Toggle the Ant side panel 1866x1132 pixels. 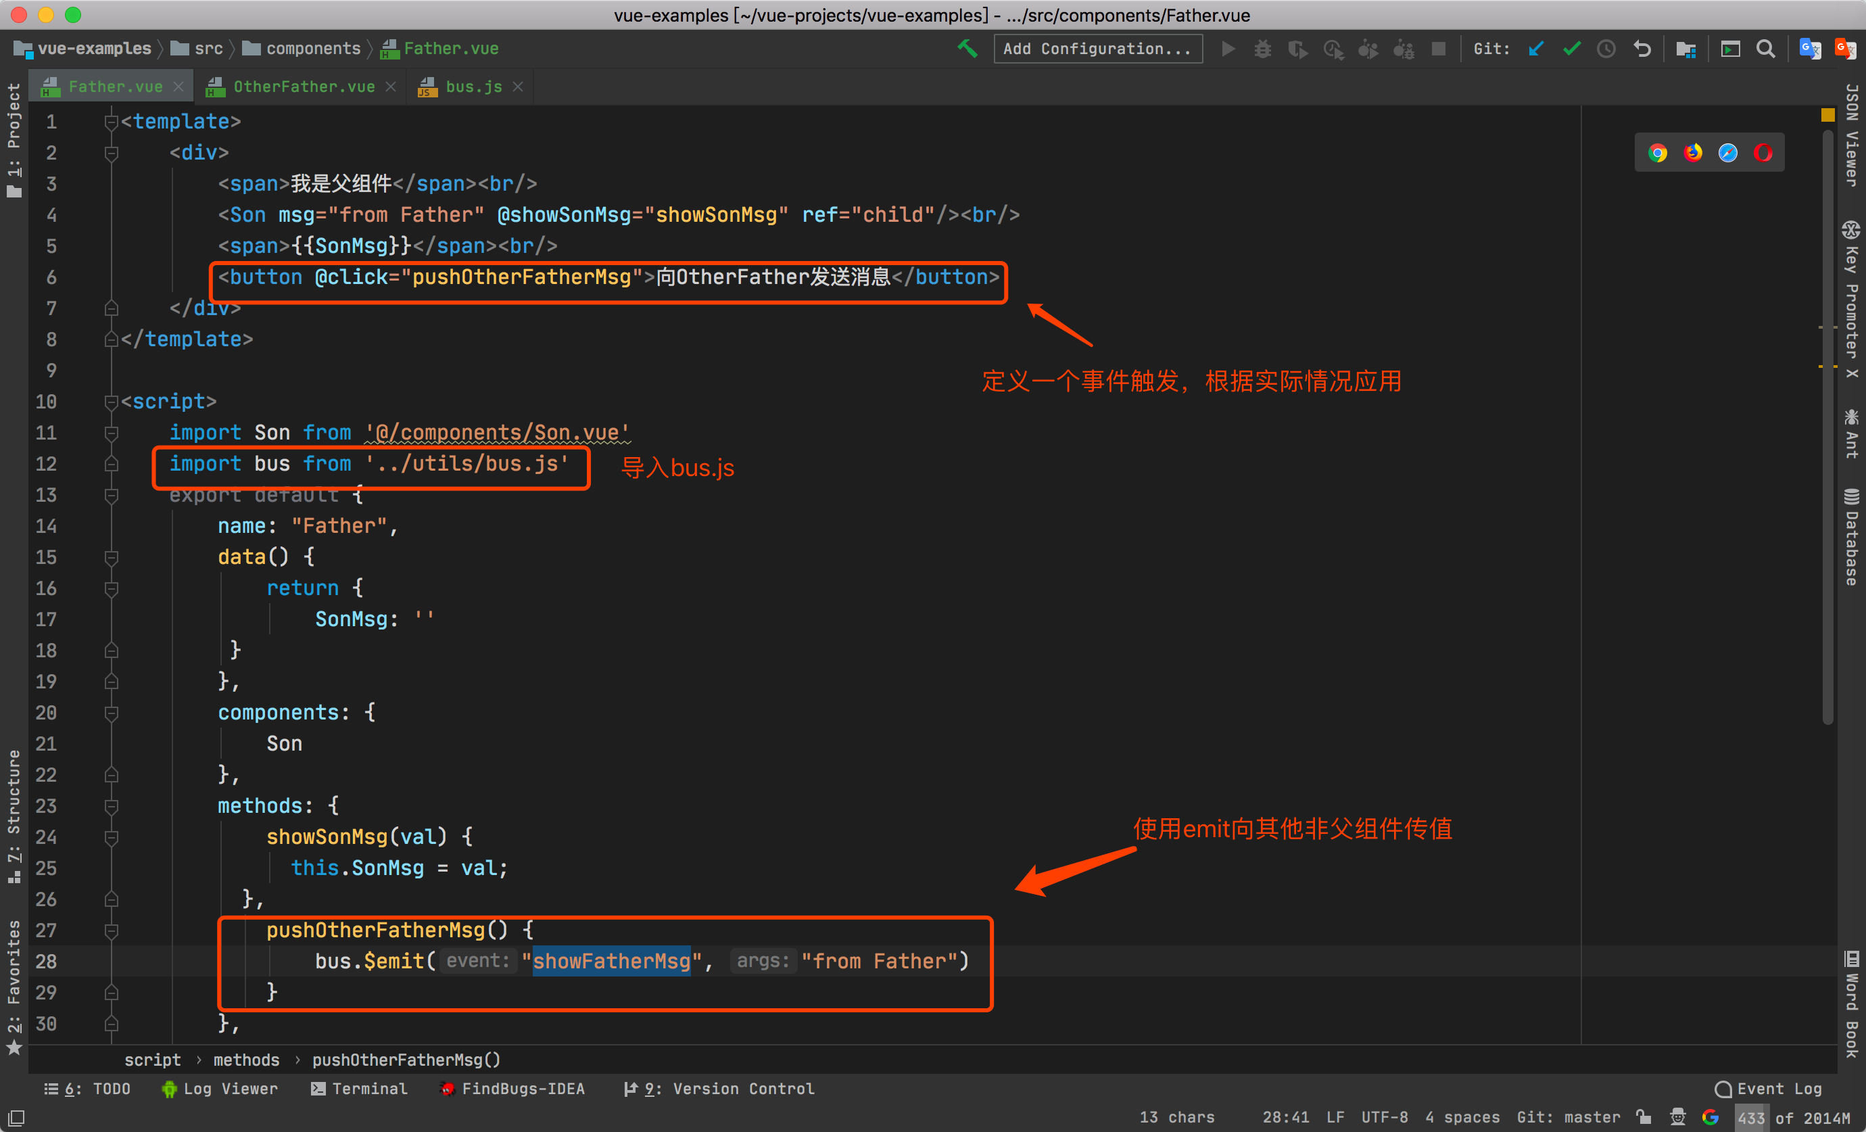coord(1852,433)
